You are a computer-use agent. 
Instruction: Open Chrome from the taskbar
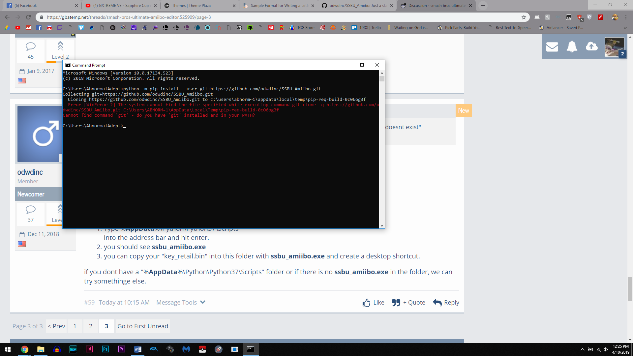(24, 349)
